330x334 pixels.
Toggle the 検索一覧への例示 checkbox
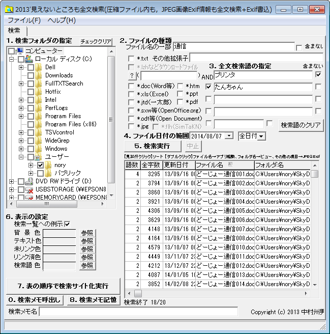point(67,224)
